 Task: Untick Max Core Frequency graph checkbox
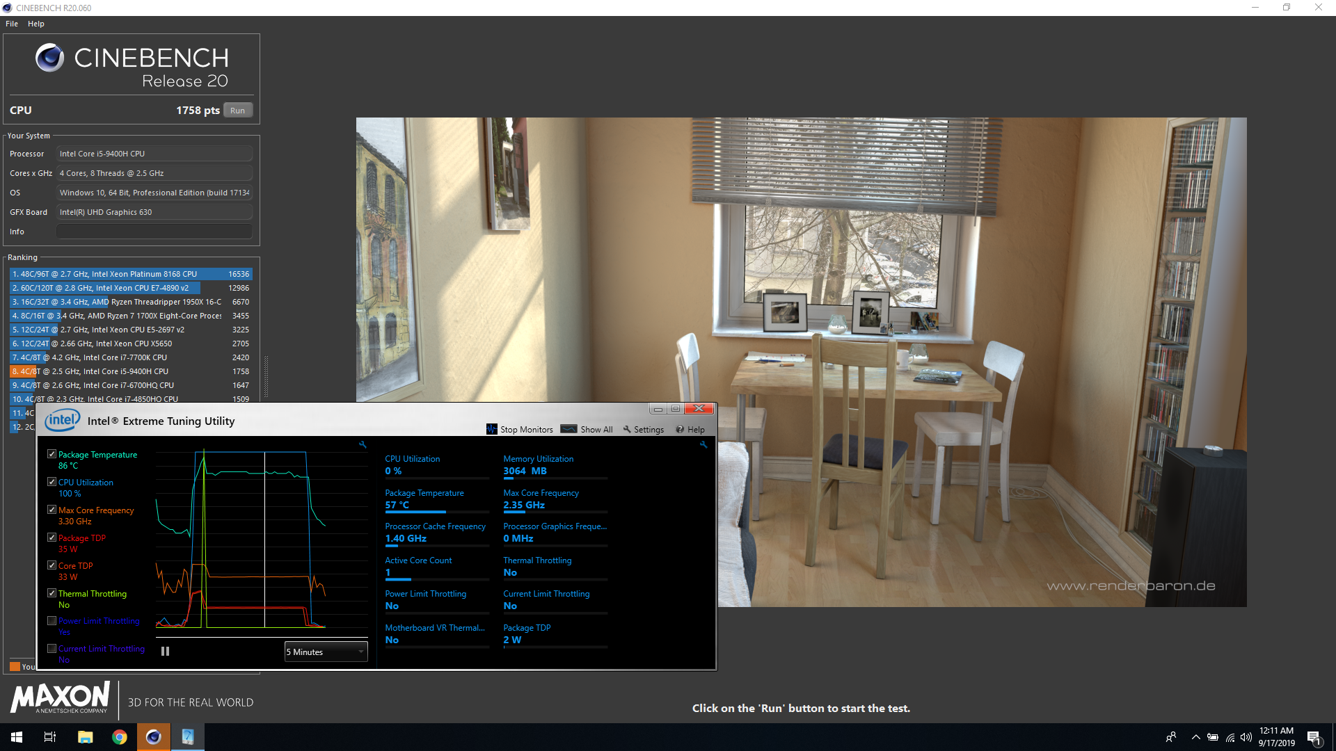(x=51, y=510)
